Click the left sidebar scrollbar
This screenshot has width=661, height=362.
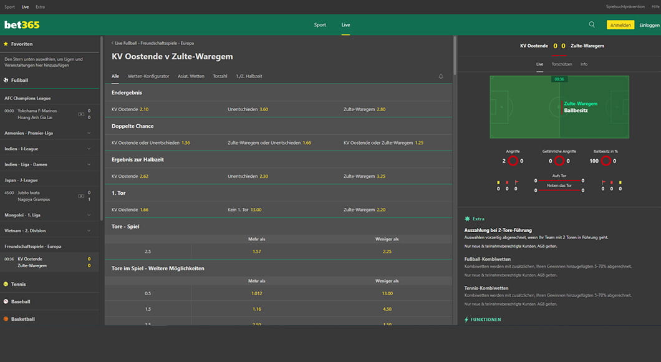click(x=102, y=129)
